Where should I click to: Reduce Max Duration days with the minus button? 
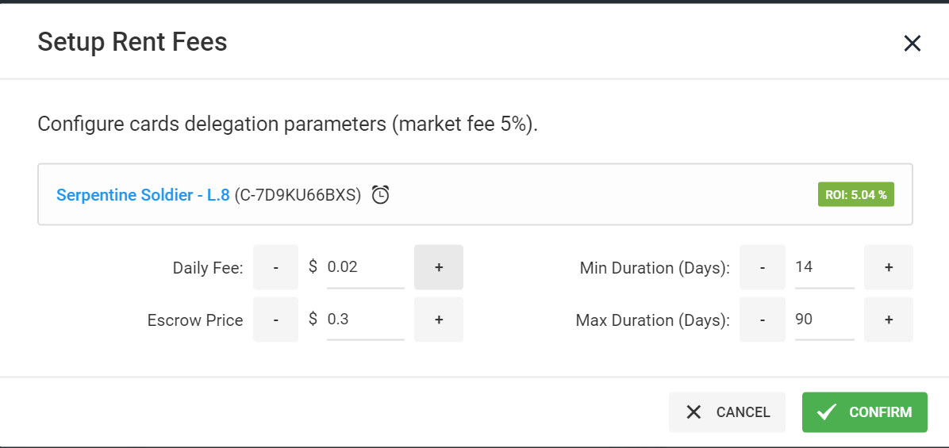click(763, 320)
